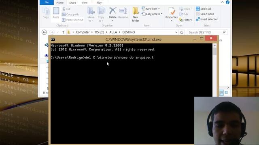Screen dimensions: 259x145
Task: Switch to large icons view in Explorer
Action: coord(226,93)
